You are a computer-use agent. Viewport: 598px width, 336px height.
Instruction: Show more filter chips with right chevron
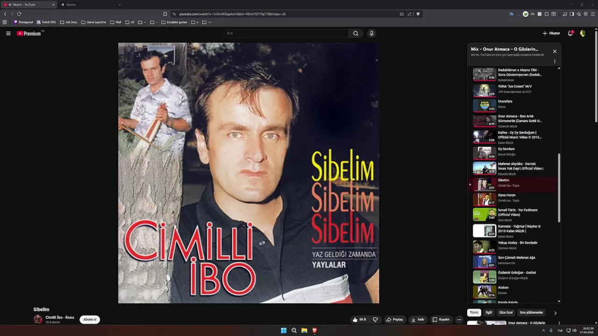pos(555,313)
